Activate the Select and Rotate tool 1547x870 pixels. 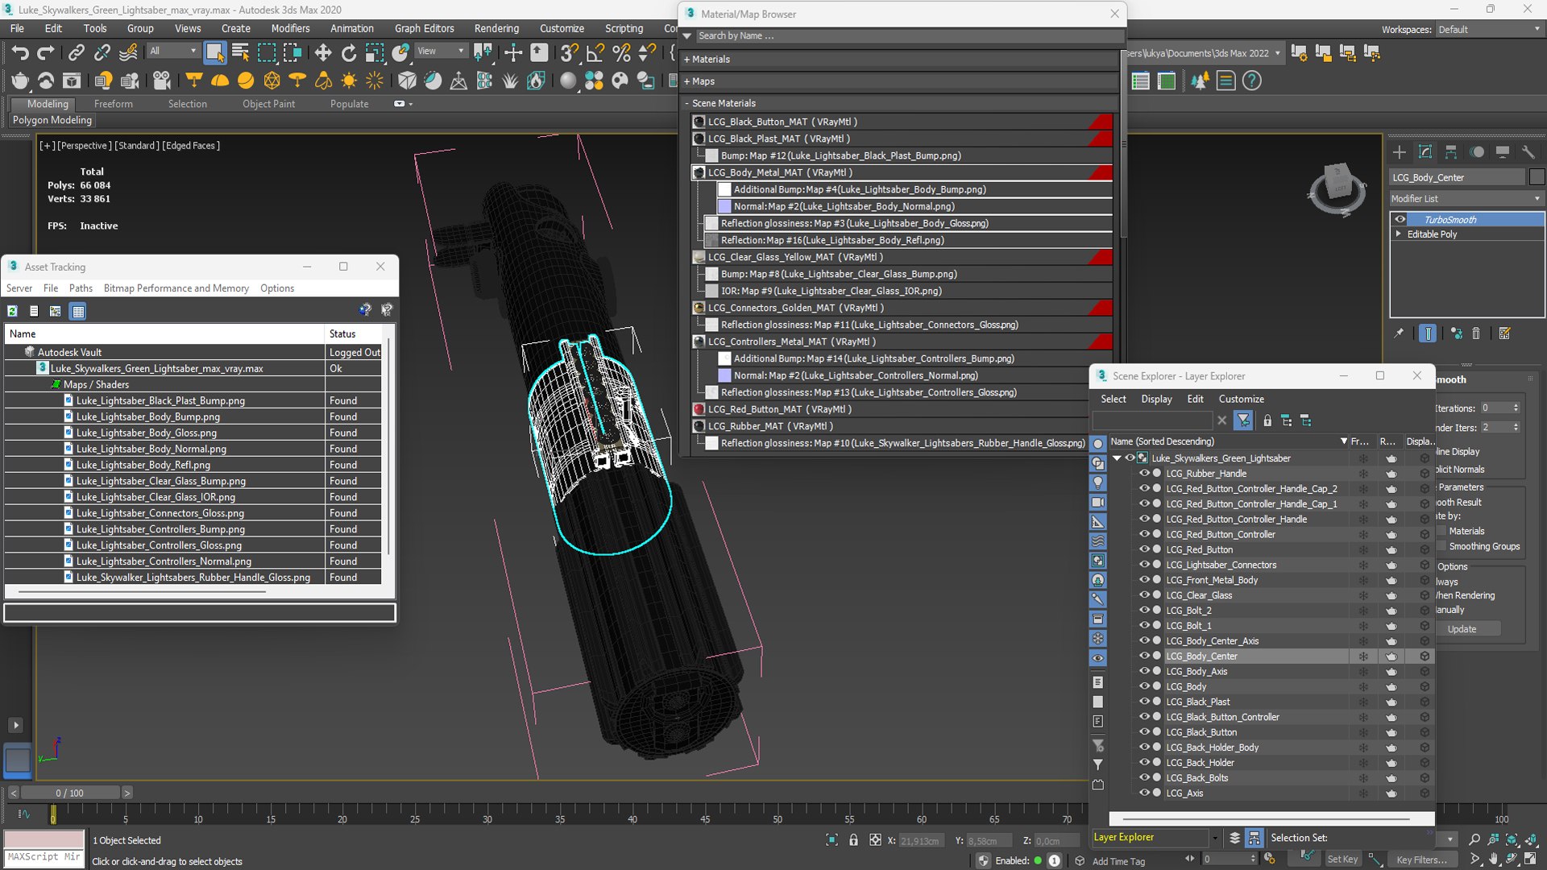(x=348, y=53)
